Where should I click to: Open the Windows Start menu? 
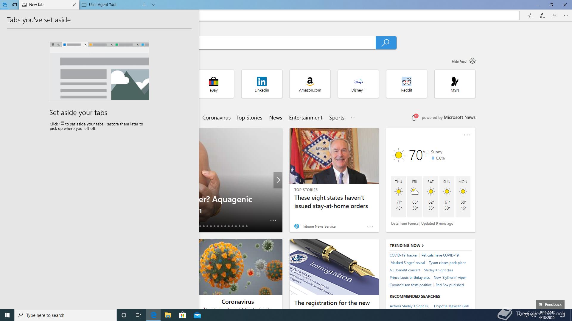(x=7, y=315)
